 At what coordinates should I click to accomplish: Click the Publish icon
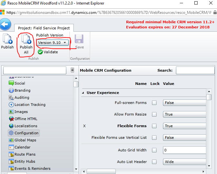[x=8, y=39]
